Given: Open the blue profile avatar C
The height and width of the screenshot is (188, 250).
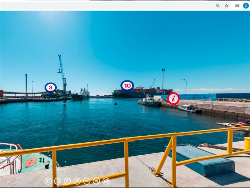Looking at the screenshot, I should point(246,6).
